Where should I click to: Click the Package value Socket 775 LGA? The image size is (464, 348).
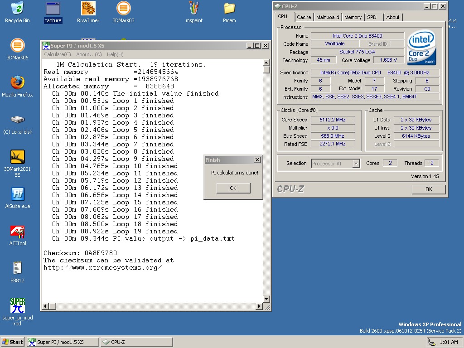(x=358, y=52)
